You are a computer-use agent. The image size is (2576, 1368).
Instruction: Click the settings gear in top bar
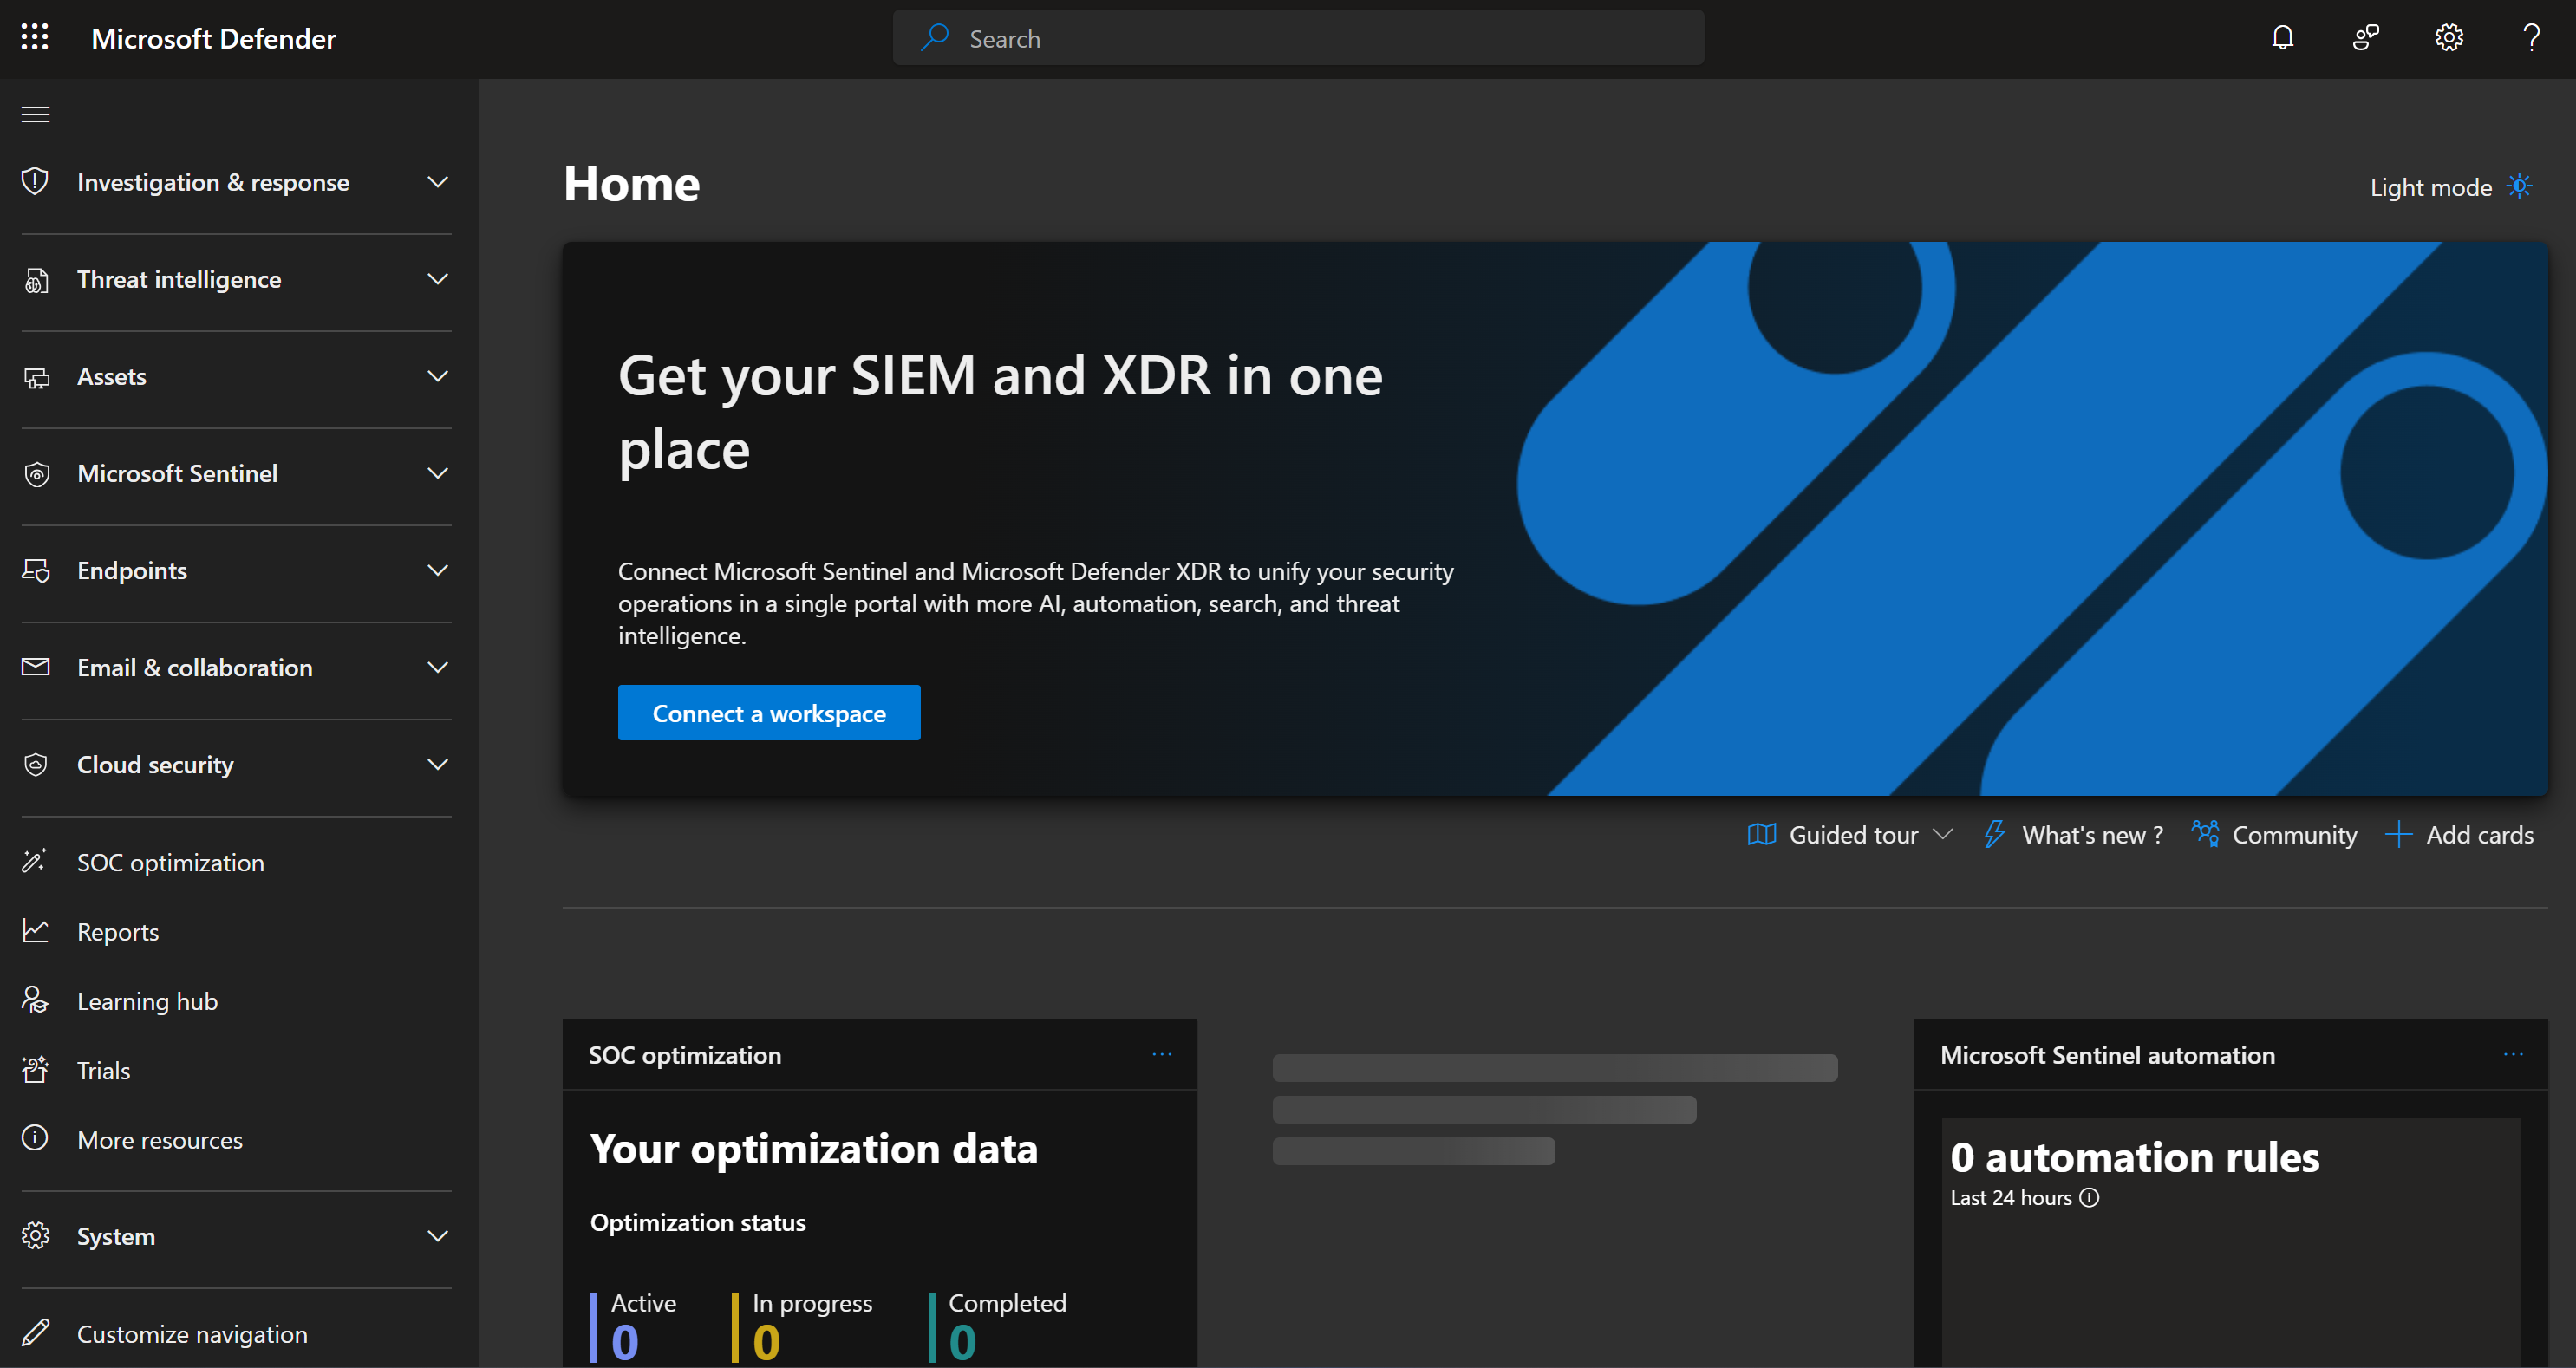pyautogui.click(x=2448, y=38)
